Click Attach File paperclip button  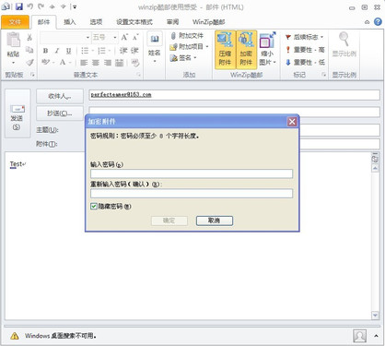pos(187,36)
